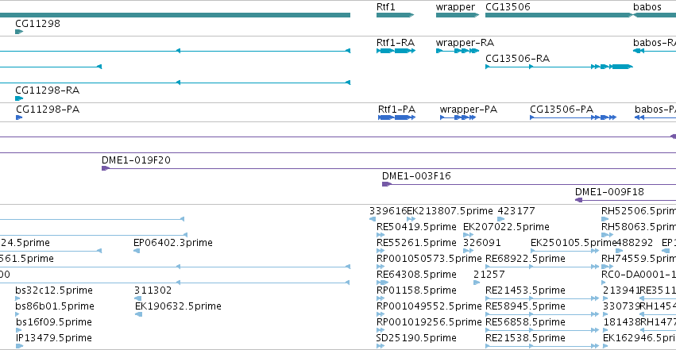Viewport: 676px width, 350px height.
Task: Open the 181438 feature label
Action: [621, 322]
